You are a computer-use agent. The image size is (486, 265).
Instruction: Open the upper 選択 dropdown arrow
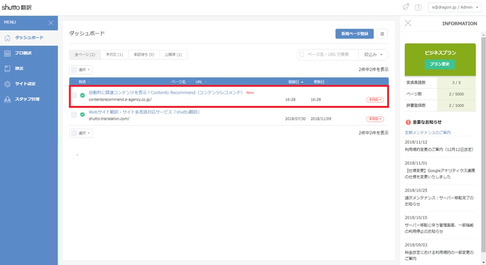(x=88, y=70)
